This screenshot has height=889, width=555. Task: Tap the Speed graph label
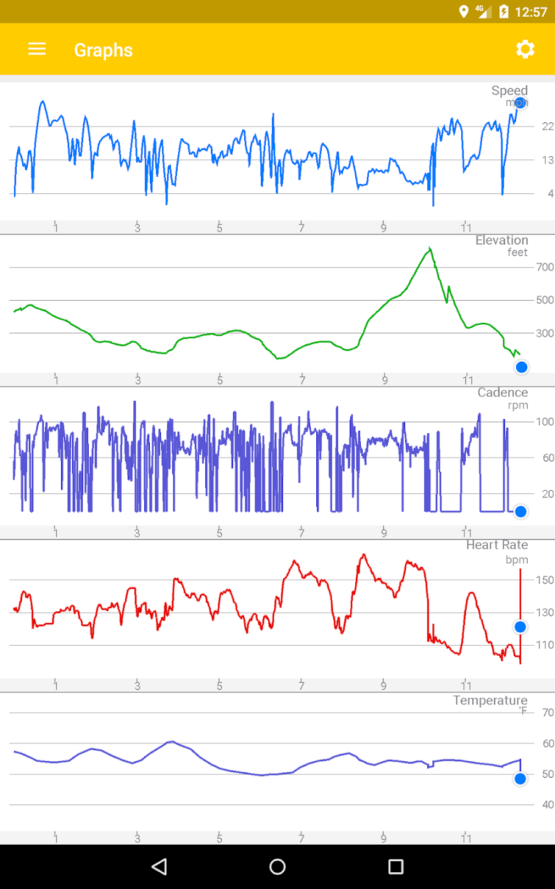pyautogui.click(x=509, y=91)
